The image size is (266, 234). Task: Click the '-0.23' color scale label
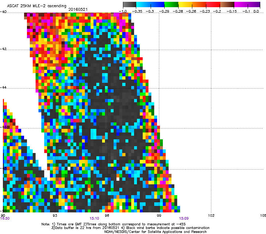point(205,12)
